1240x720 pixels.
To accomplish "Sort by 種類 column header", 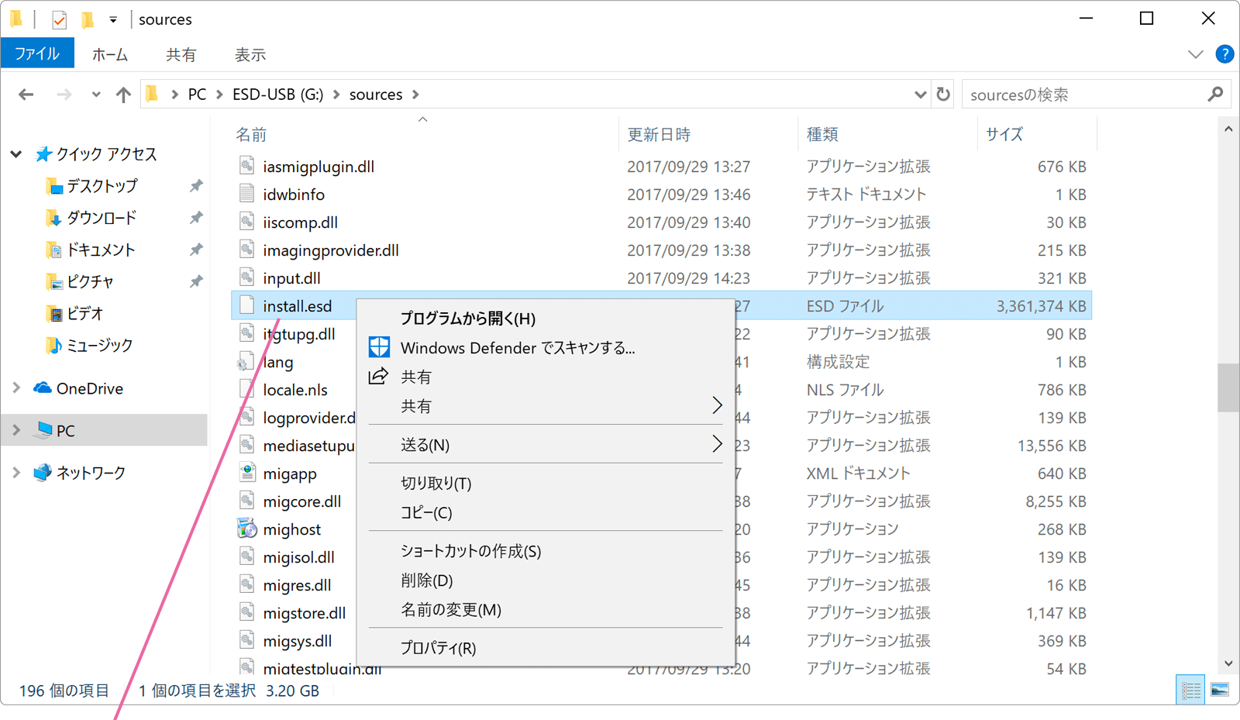I will [822, 135].
